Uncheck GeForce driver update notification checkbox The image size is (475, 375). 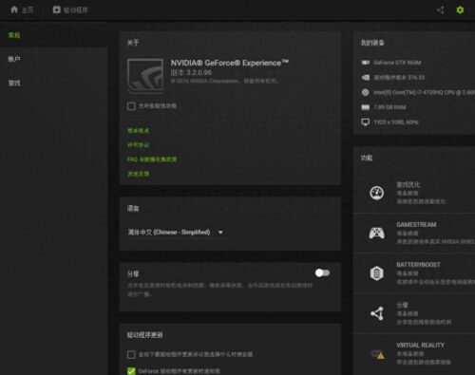coord(131,371)
